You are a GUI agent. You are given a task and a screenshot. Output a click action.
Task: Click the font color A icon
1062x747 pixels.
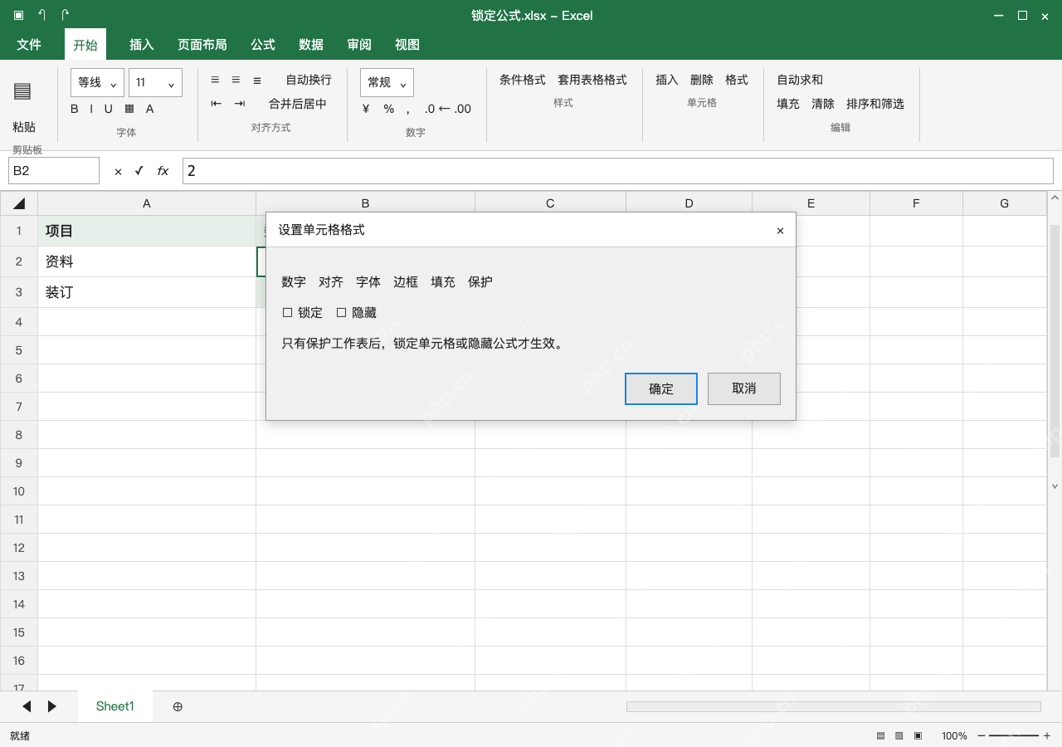point(150,109)
